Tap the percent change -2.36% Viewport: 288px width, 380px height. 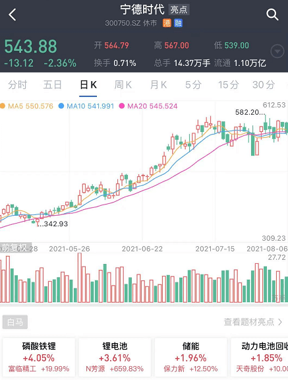pos(60,63)
